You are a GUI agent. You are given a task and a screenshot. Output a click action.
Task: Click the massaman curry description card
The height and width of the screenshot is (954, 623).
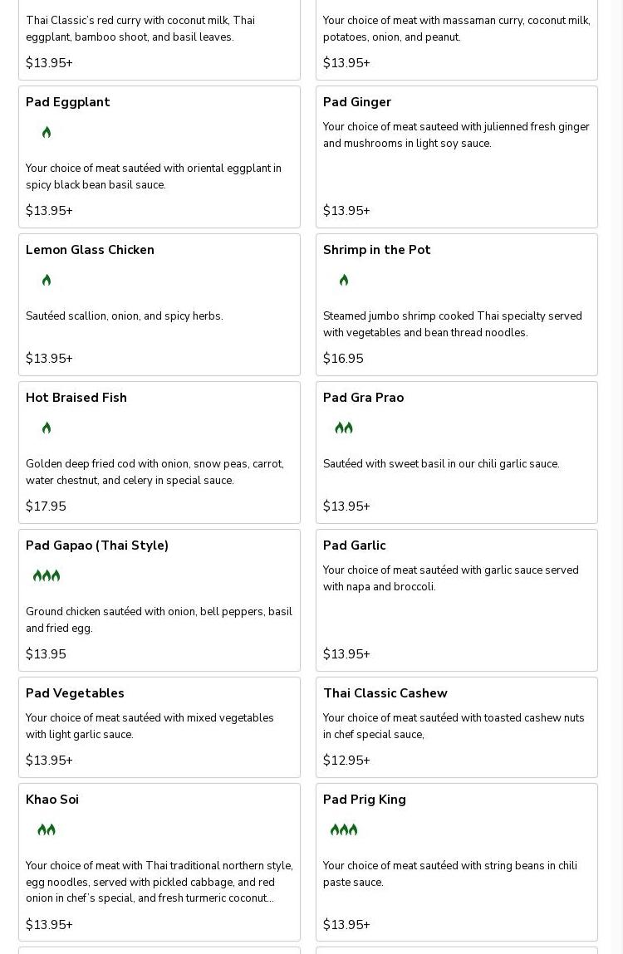coord(456,29)
